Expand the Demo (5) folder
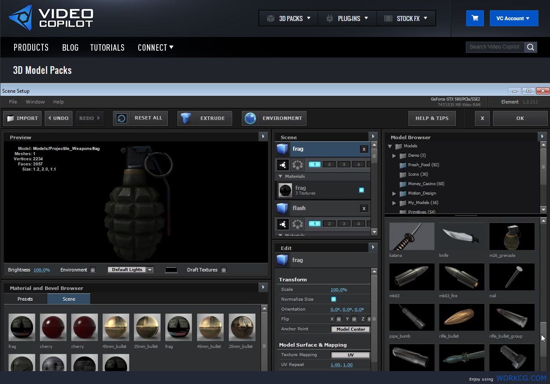Image resolution: width=550 pixels, height=384 pixels. tap(394, 156)
